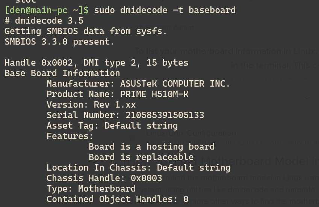Click the manufacturer "ASUSTeK COMPUTER INC." text
This screenshot has width=319, height=207.
click(175, 84)
